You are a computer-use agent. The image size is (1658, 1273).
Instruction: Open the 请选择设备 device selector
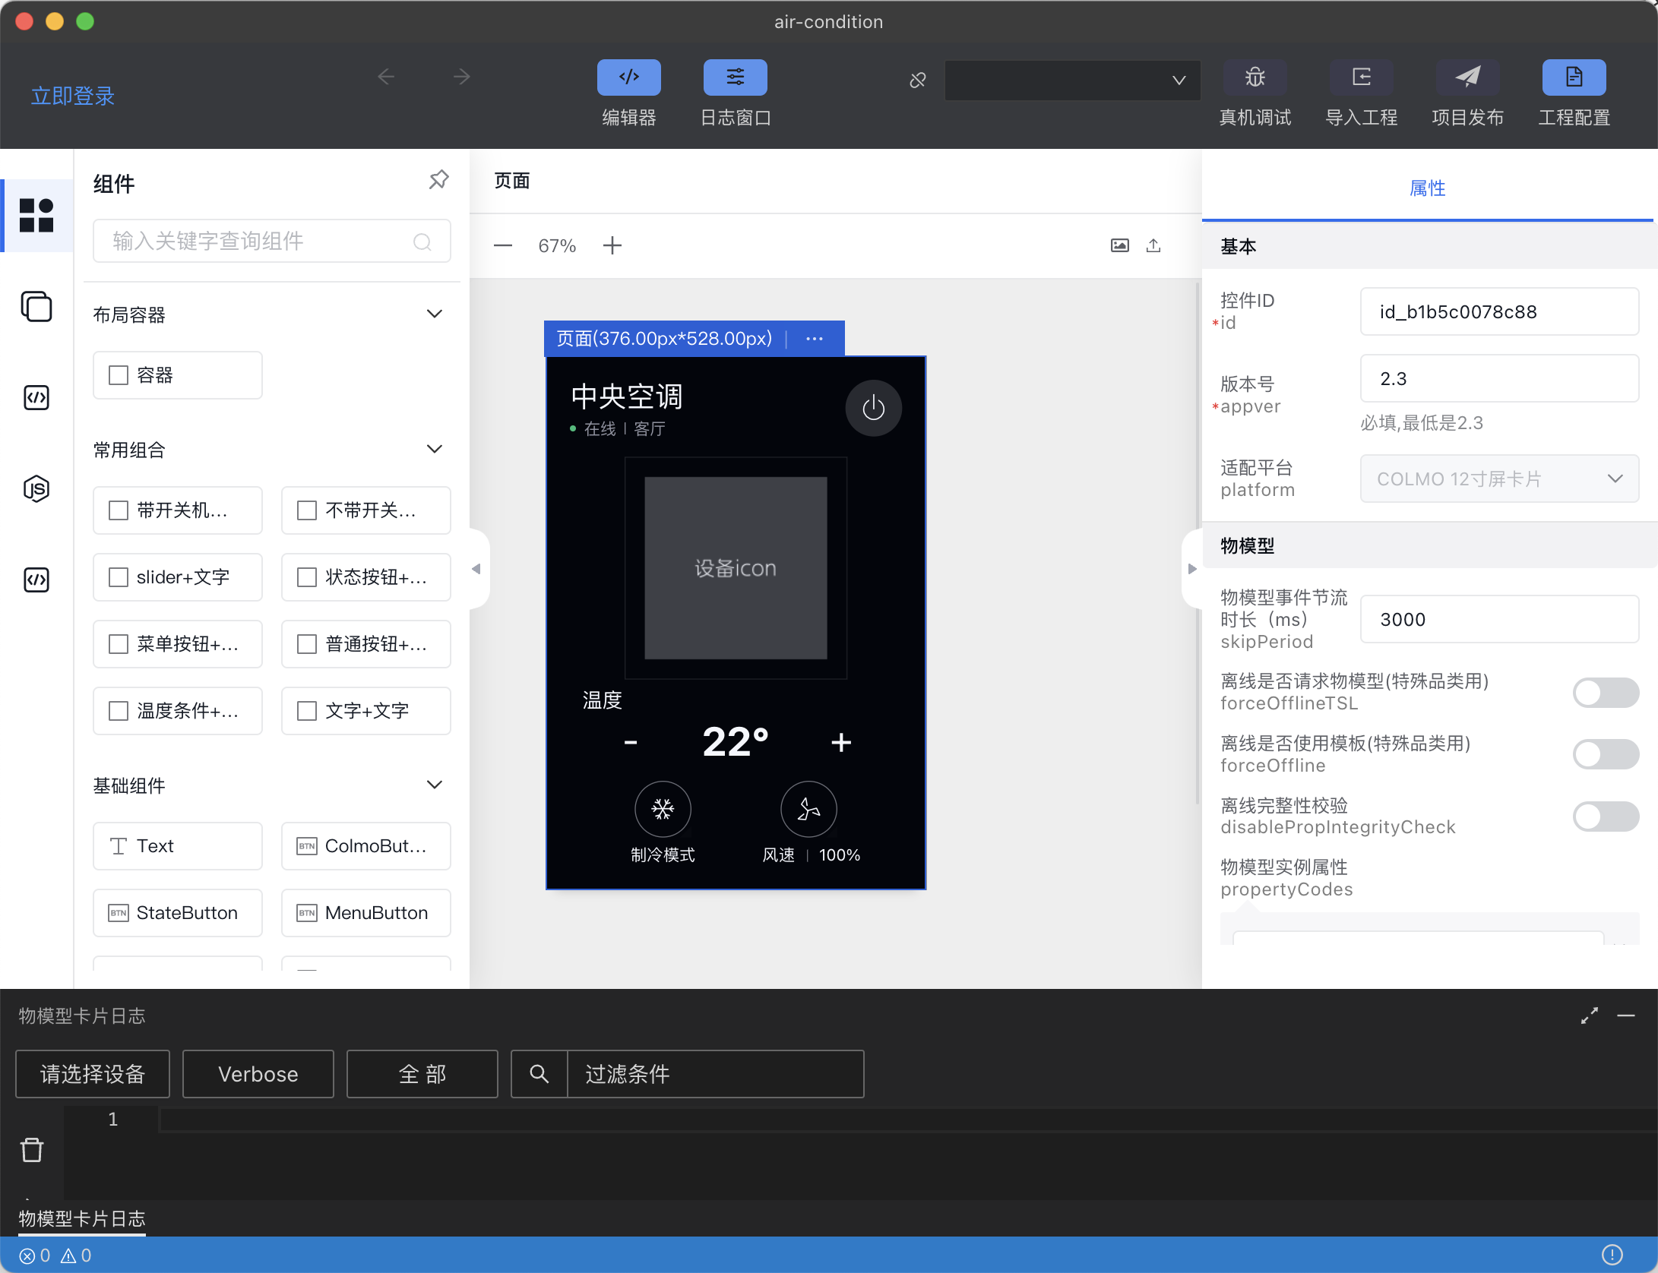click(93, 1074)
